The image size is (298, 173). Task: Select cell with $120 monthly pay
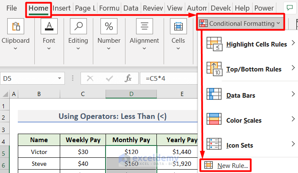131,152
